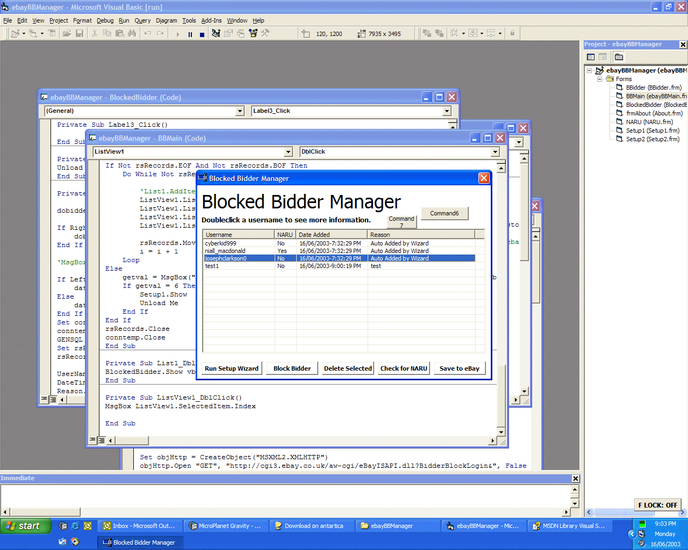Image resolution: width=688 pixels, height=550 pixels.
Task: Click the Open Project folder icon
Action: tap(67, 33)
